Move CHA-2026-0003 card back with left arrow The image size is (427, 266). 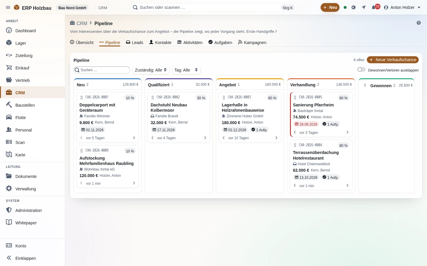(x=224, y=138)
